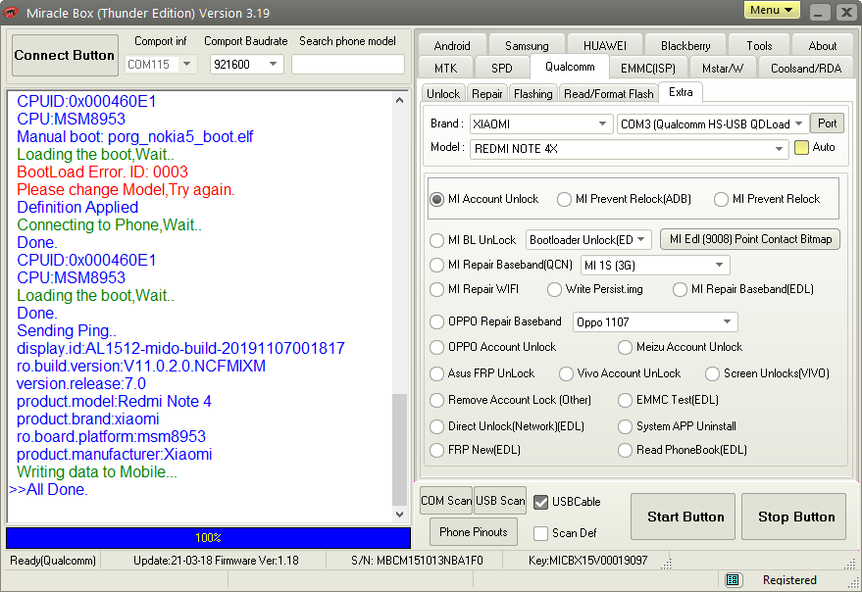Open the Flashing sub-tab
Viewport: 862px width, 592px height.
click(532, 93)
